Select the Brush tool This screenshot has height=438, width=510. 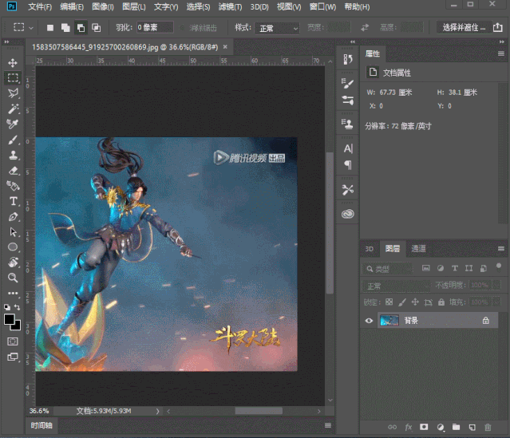[13, 140]
